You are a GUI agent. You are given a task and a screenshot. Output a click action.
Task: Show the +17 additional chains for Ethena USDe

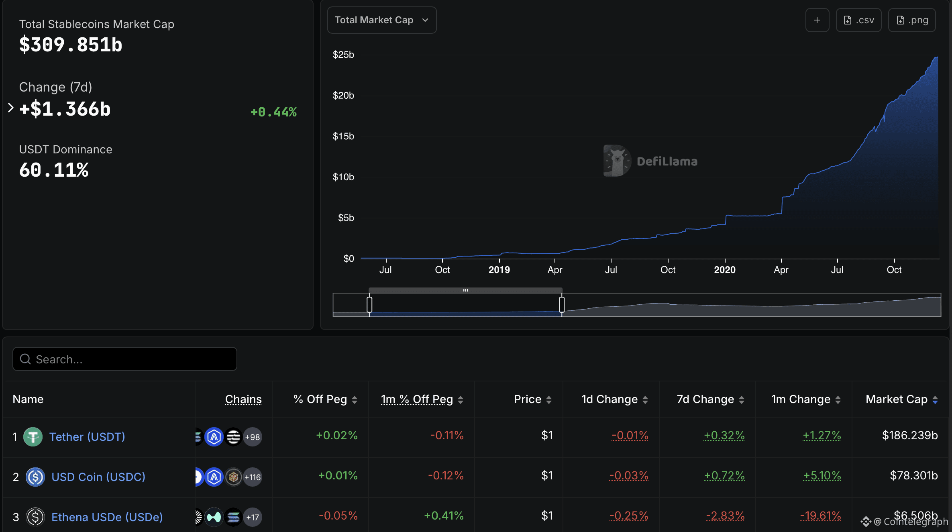(x=253, y=517)
